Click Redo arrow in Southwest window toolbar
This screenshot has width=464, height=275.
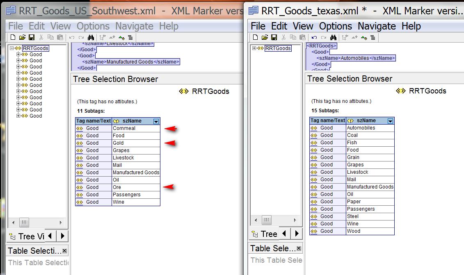[x=81, y=38]
